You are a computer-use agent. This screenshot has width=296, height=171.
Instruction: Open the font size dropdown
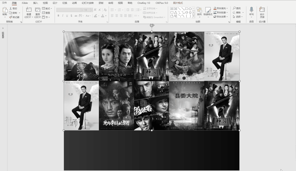pos(92,10)
